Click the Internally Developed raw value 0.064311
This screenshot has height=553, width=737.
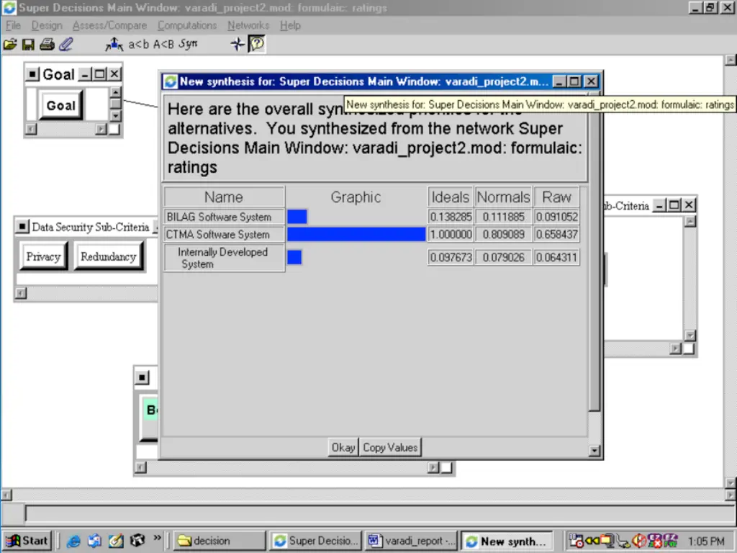(556, 257)
